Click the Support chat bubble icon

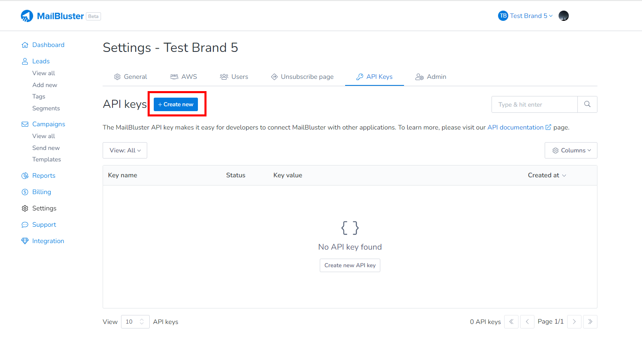pyautogui.click(x=25, y=225)
